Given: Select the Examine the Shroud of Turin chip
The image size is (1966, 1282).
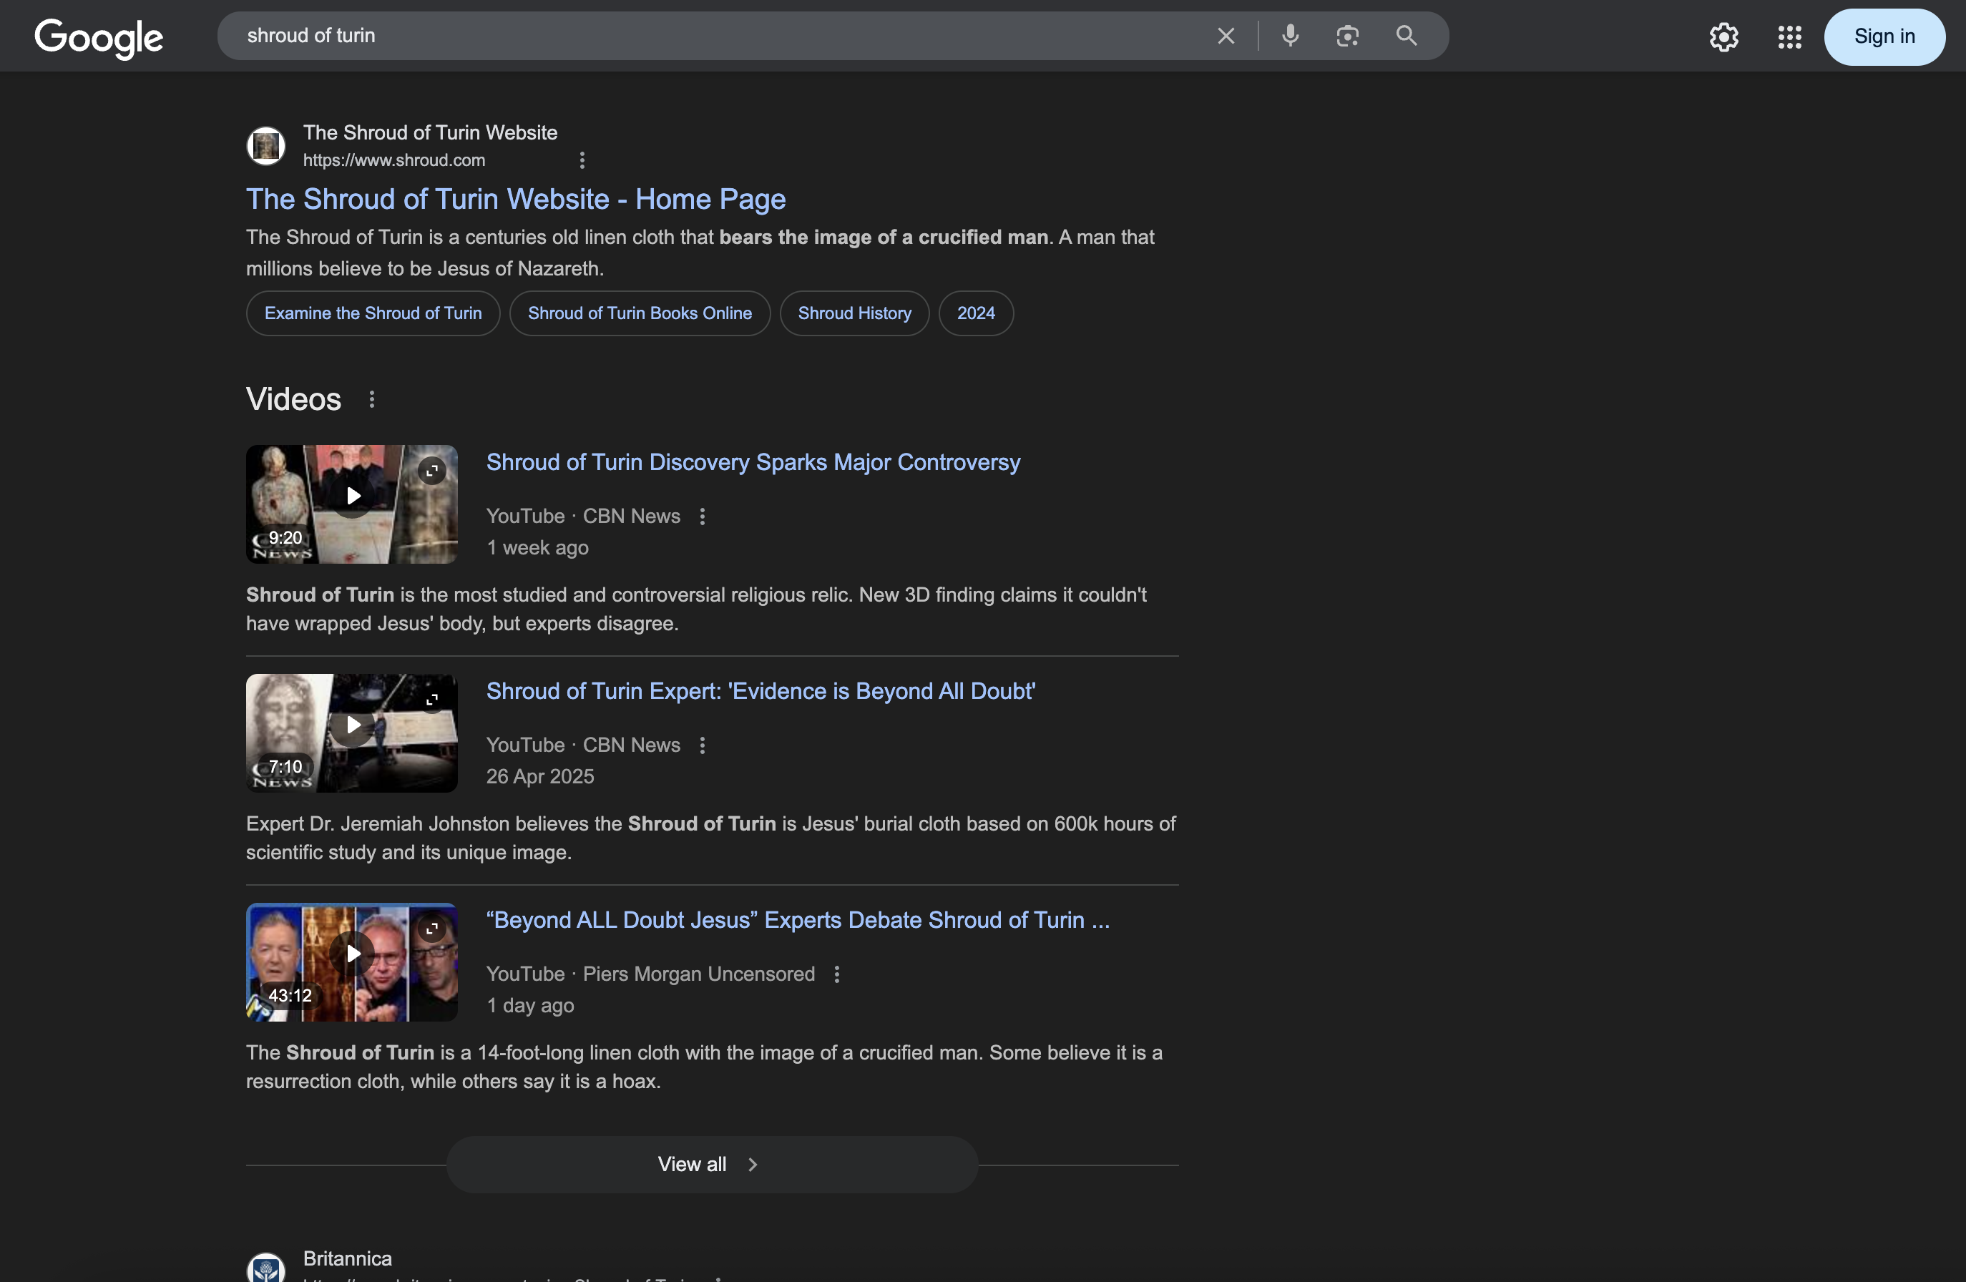Looking at the screenshot, I should coord(373,314).
